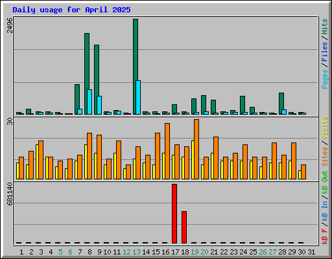
Task: Click the tallest orange sites bar on day 19
Action: pyautogui.click(x=196, y=149)
